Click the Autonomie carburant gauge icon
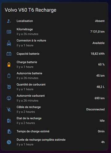The image size is (111, 153). pos(9,98)
